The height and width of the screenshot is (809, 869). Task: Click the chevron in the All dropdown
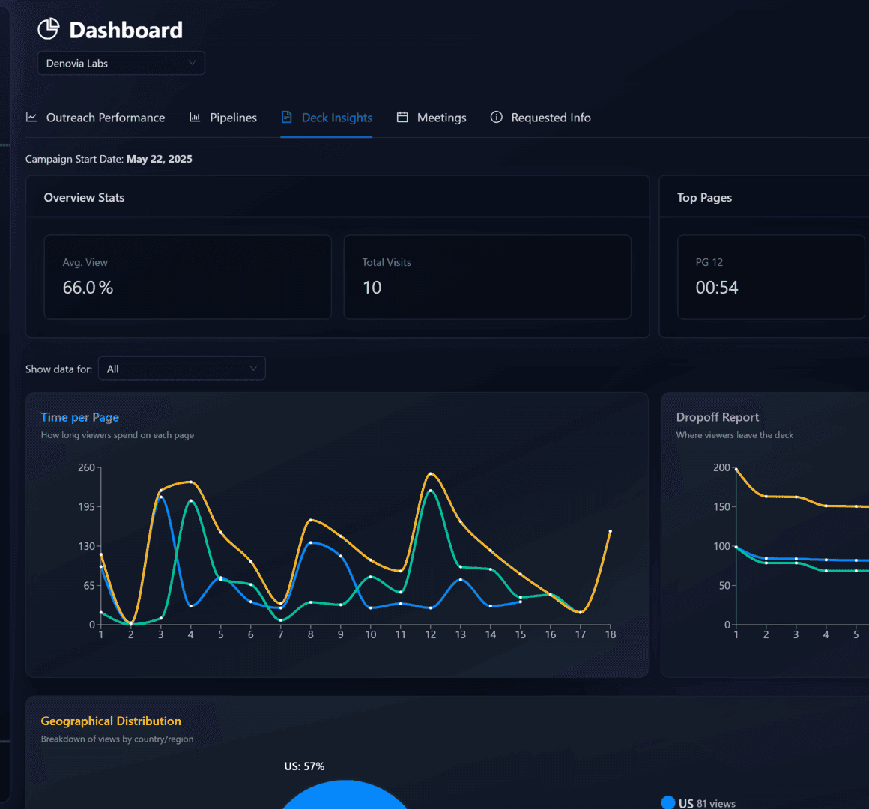pyautogui.click(x=253, y=369)
